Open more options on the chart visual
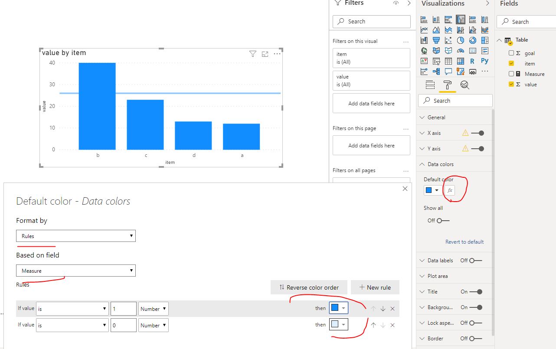 click(277, 54)
